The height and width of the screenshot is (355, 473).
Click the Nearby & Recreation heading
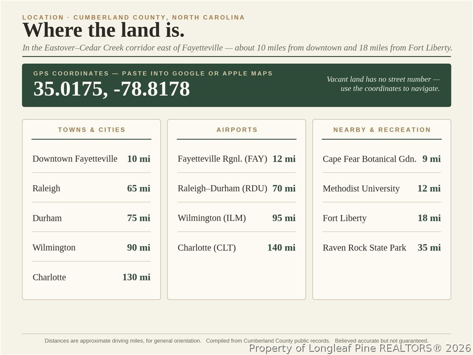point(382,130)
